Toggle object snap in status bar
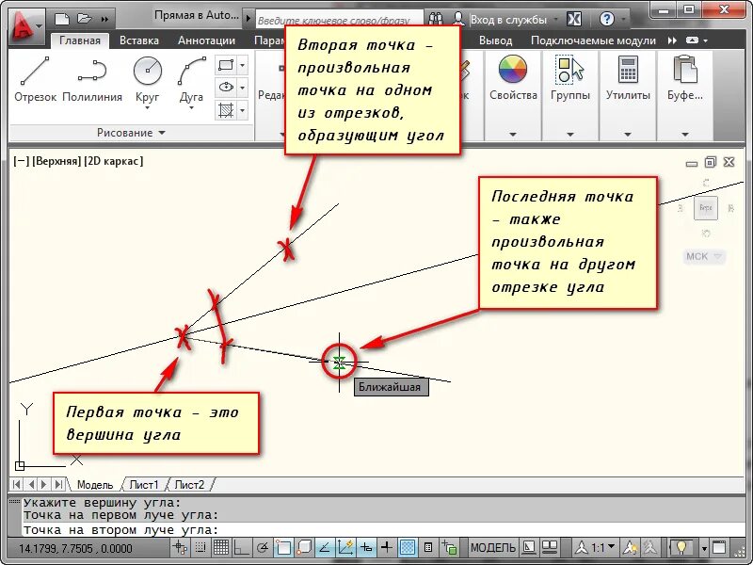 pos(283,548)
